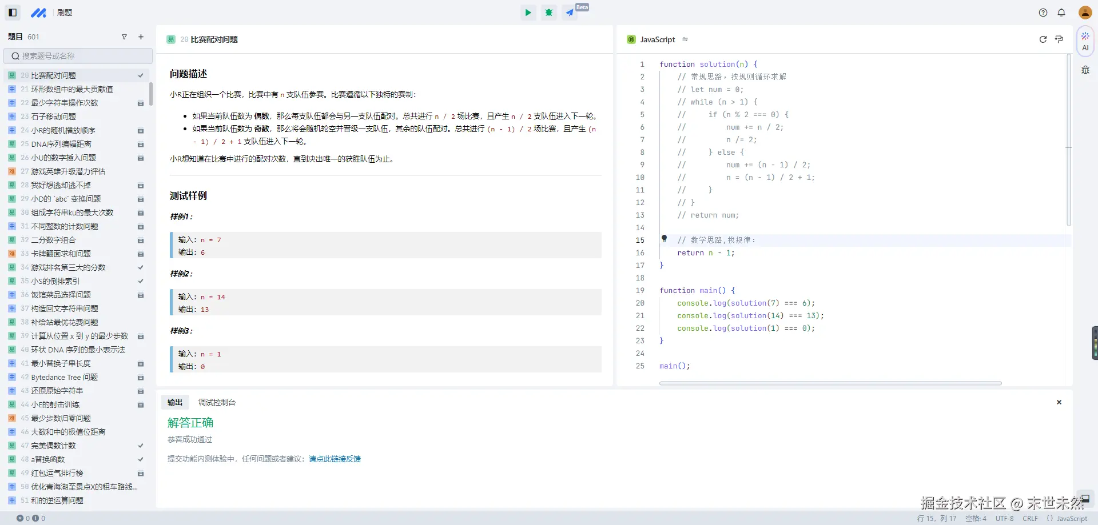Focus the 搜索题号或名称 search field
Viewport: 1098px width, 525px height.
tap(78, 56)
